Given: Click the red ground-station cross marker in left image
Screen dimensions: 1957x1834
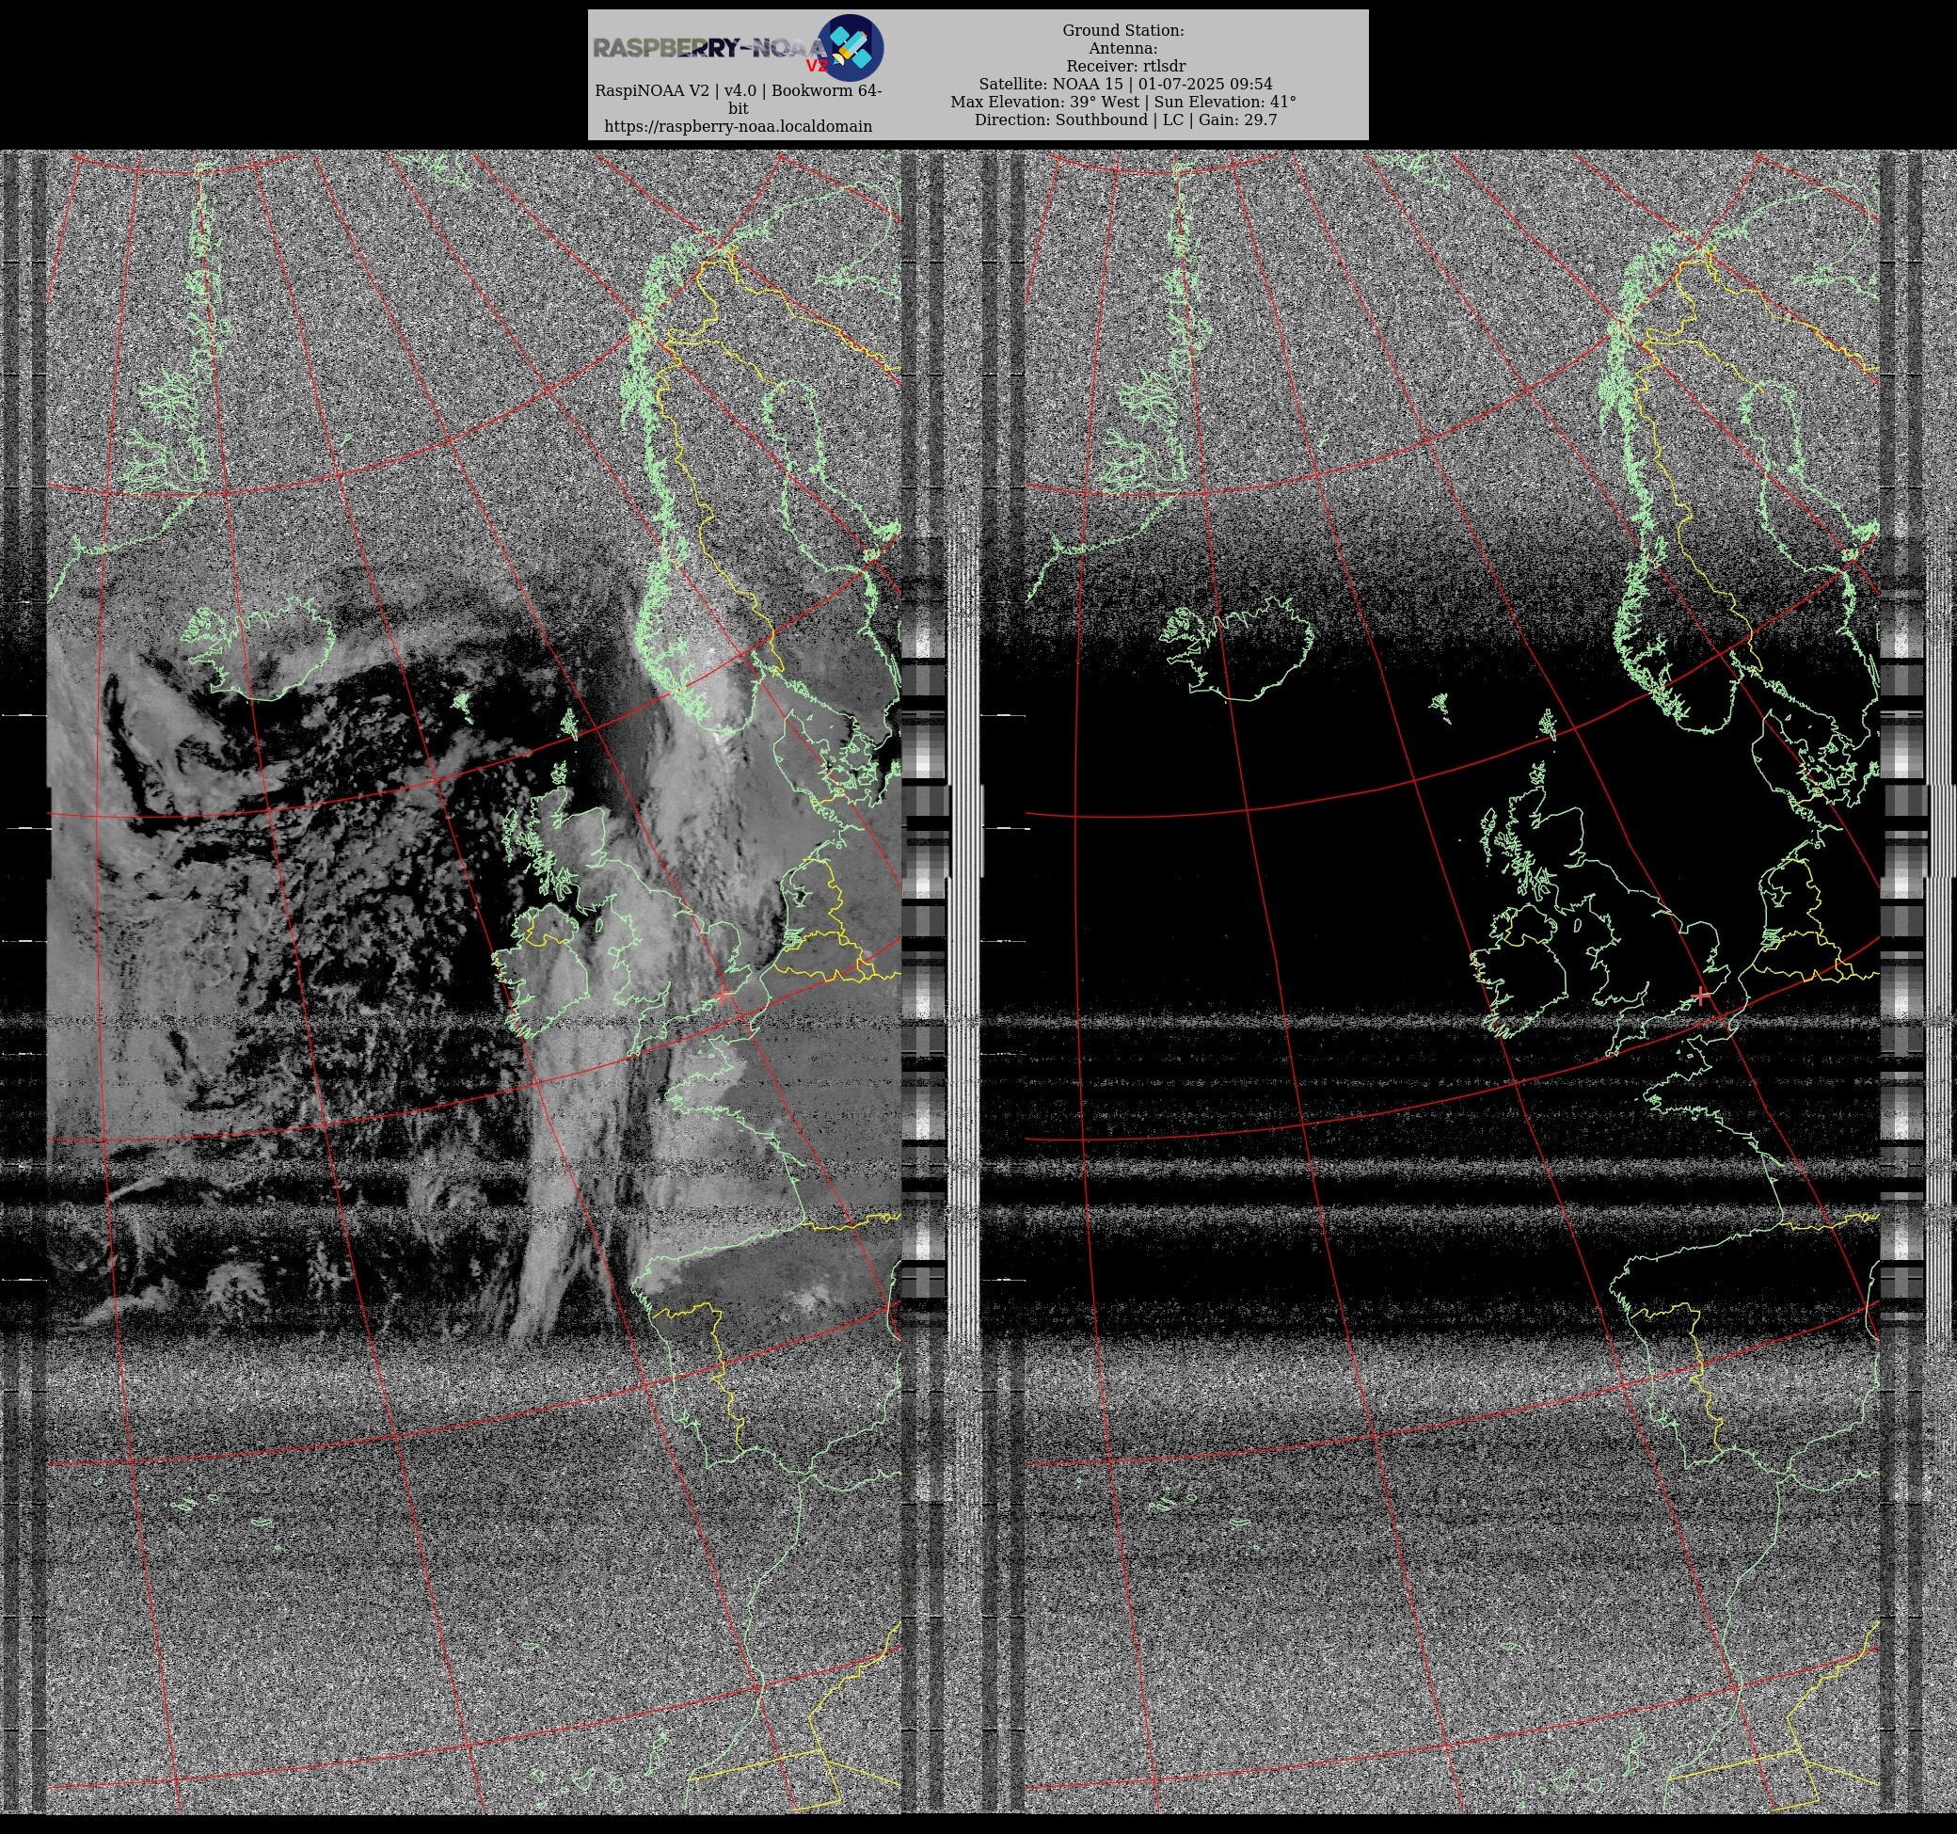Looking at the screenshot, I should (724, 997).
